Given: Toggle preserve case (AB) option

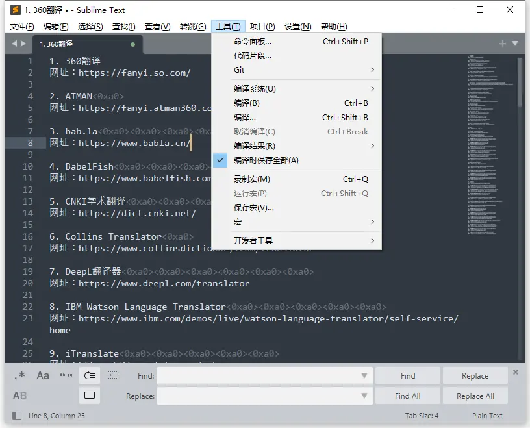Looking at the screenshot, I should [x=19, y=396].
